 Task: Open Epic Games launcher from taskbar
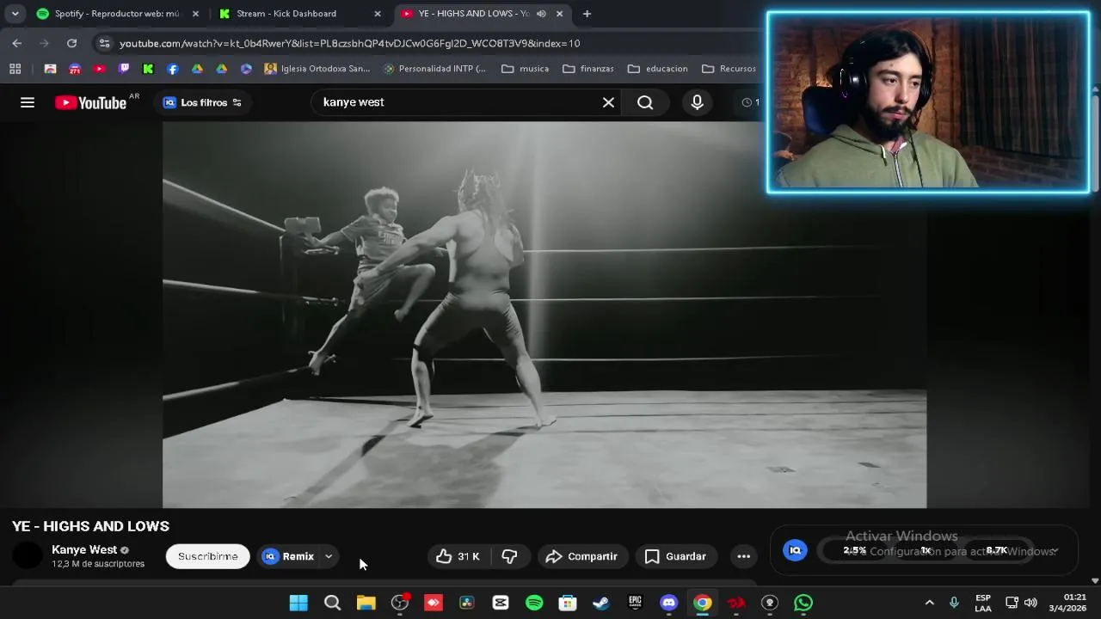pyautogui.click(x=635, y=603)
